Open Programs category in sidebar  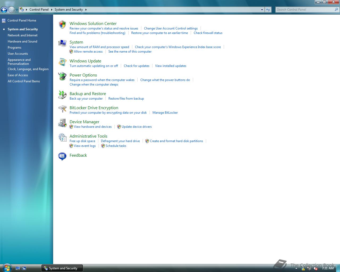click(x=14, y=48)
